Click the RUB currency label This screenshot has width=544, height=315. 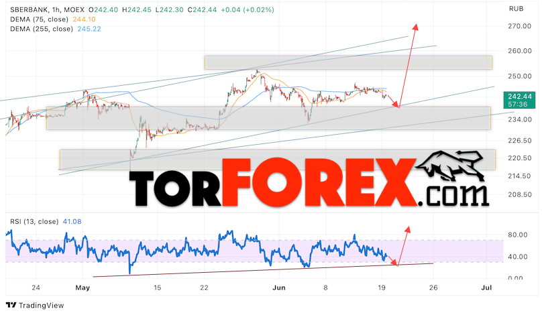pos(516,9)
